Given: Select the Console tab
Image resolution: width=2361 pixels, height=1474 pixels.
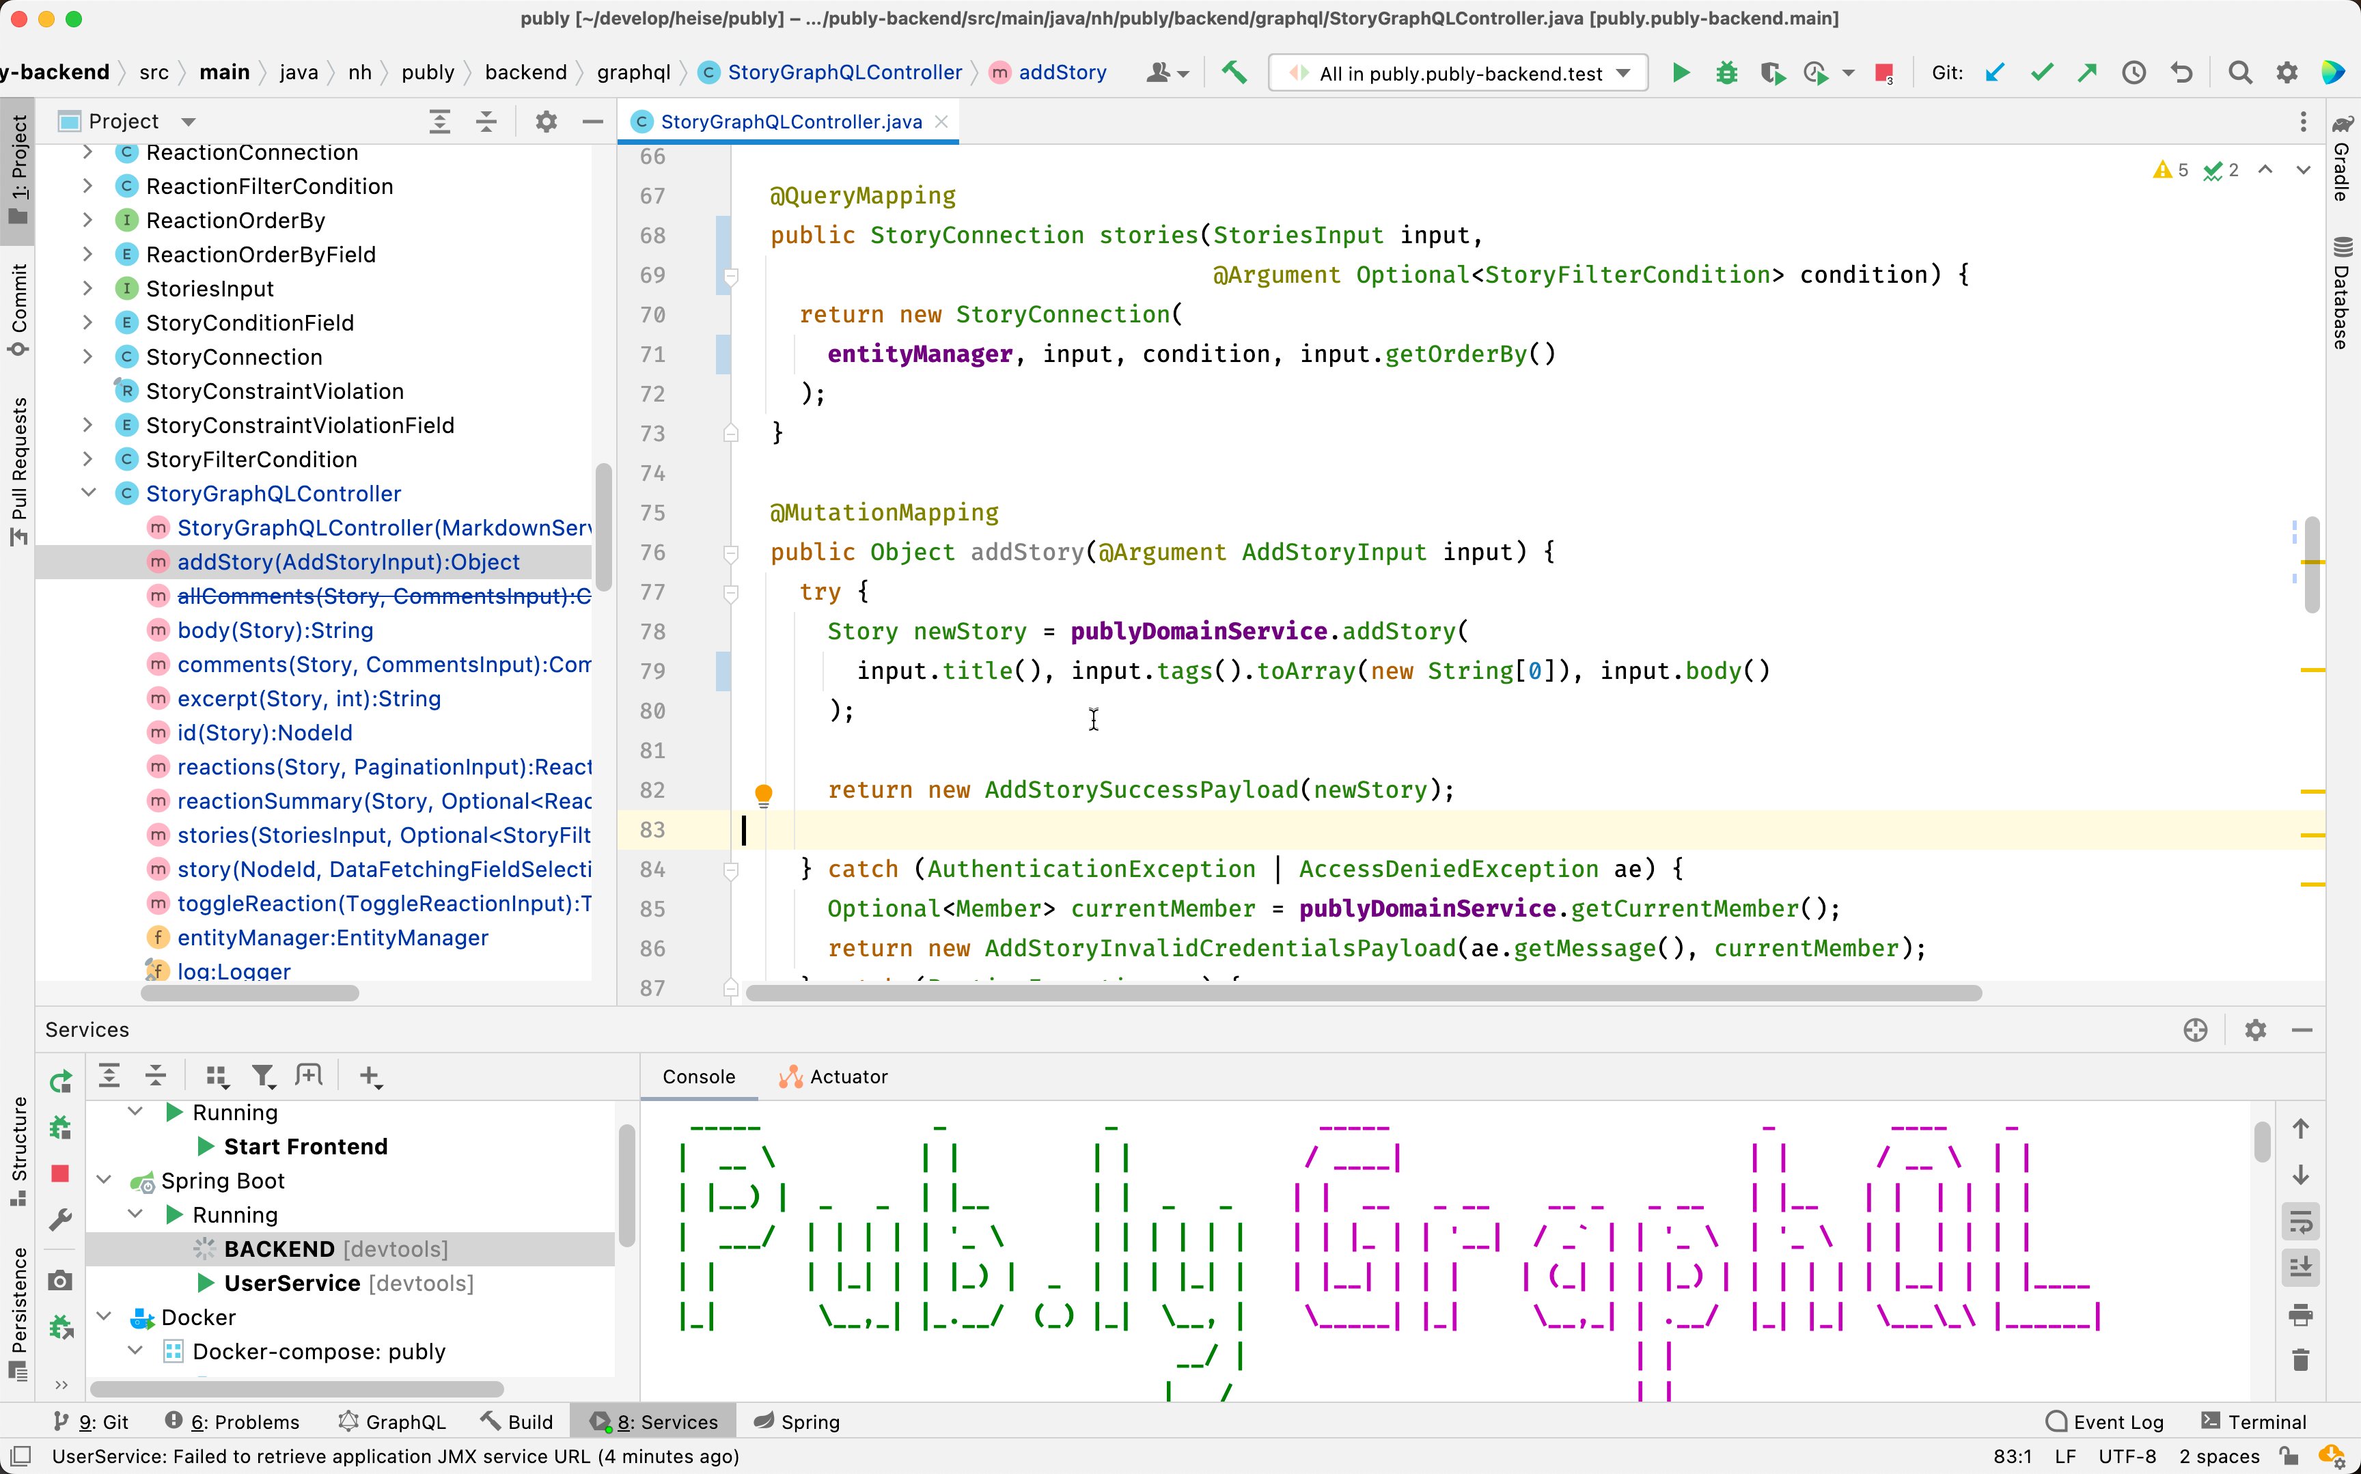Looking at the screenshot, I should (x=699, y=1077).
